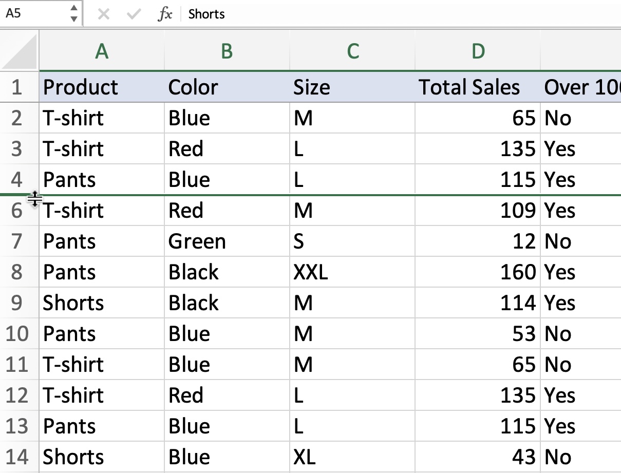Select row 9 header

coord(19,302)
